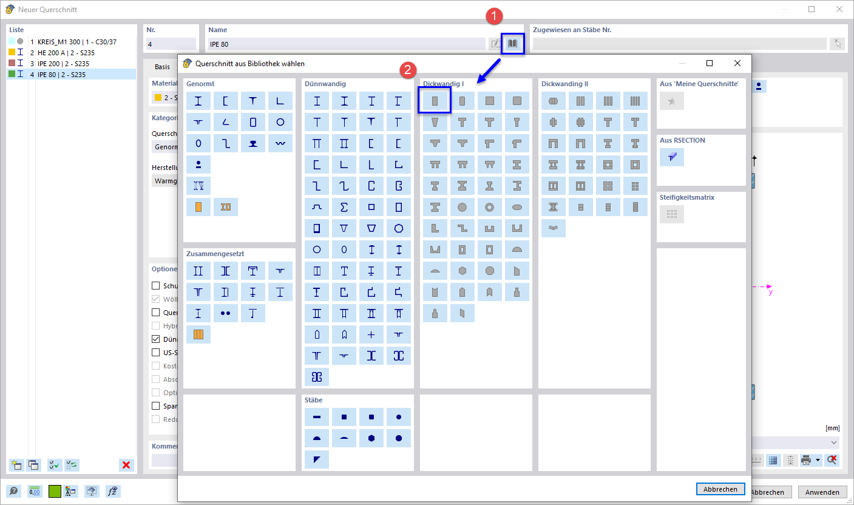Choose the solid circle under Dickwandig I
854x505 pixels.
(x=463, y=207)
